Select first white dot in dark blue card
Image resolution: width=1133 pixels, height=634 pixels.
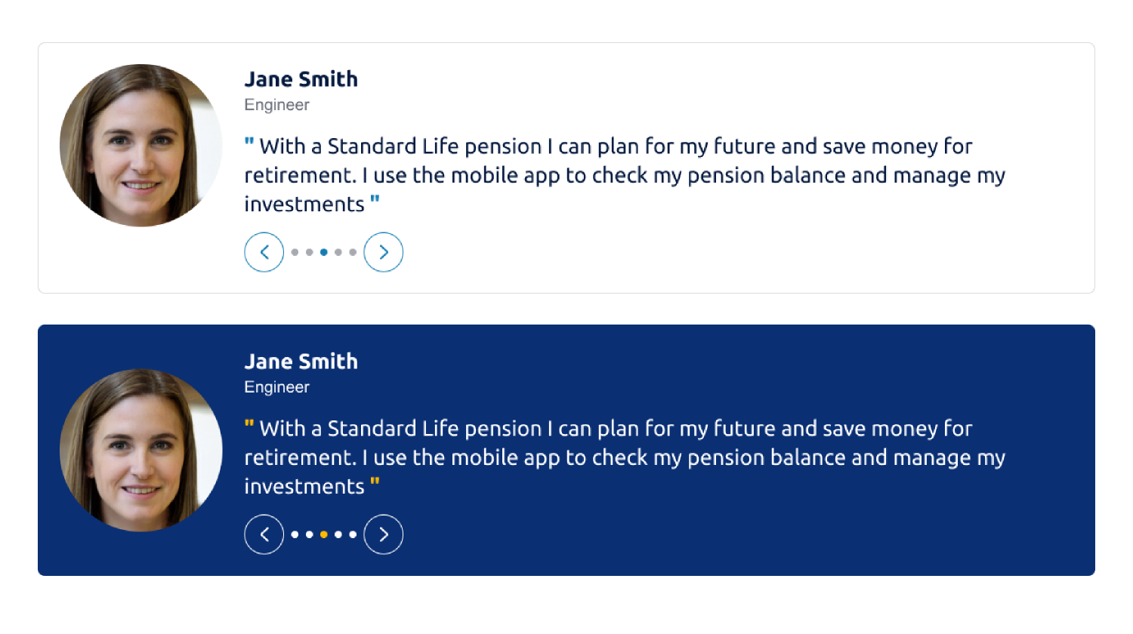point(295,534)
